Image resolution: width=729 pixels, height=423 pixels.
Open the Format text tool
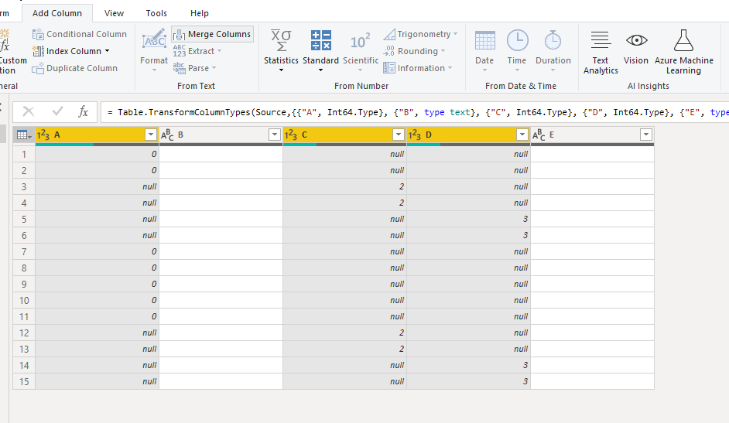pos(154,50)
